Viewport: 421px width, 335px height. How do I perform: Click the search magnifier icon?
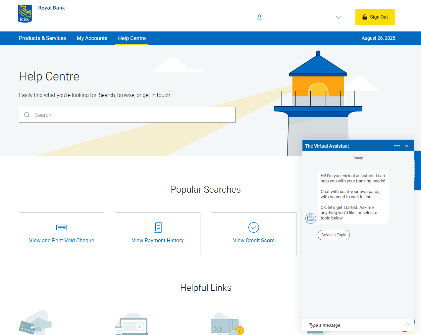[27, 115]
